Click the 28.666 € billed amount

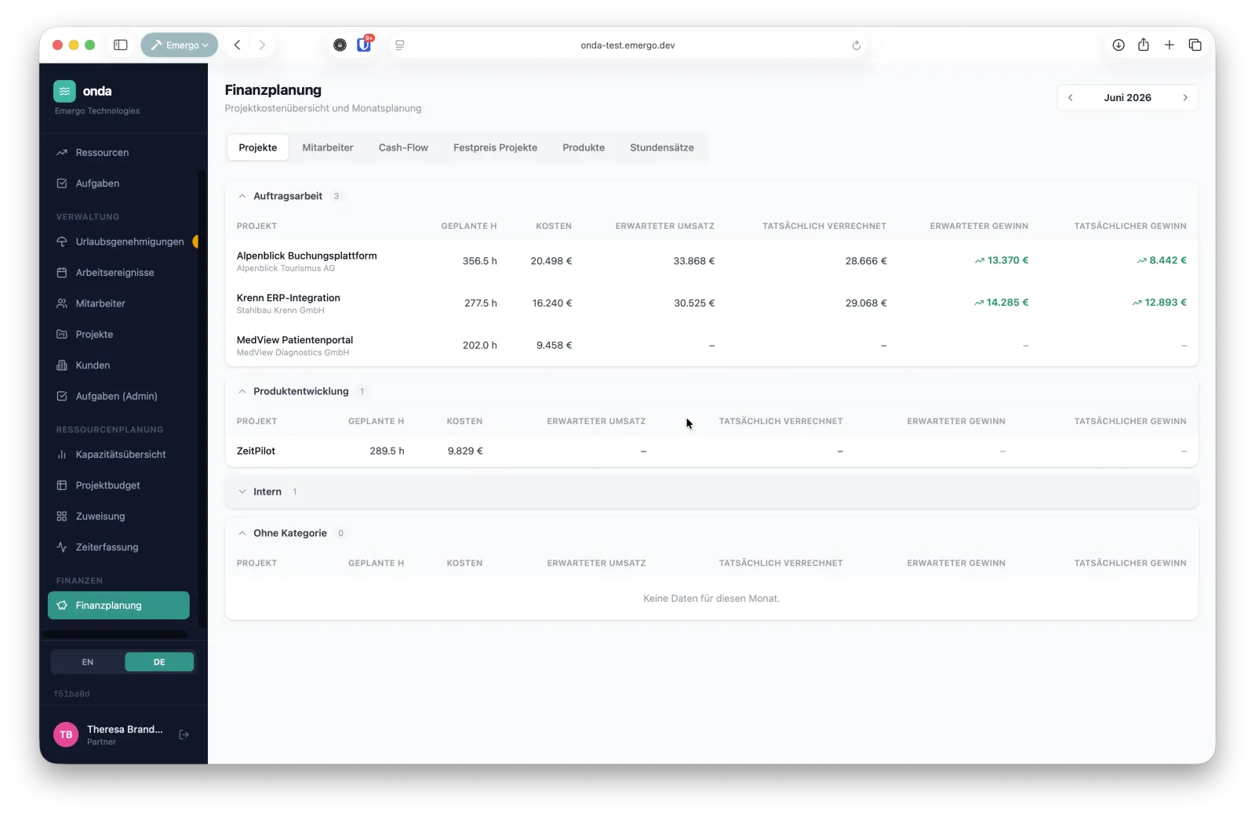tap(866, 261)
